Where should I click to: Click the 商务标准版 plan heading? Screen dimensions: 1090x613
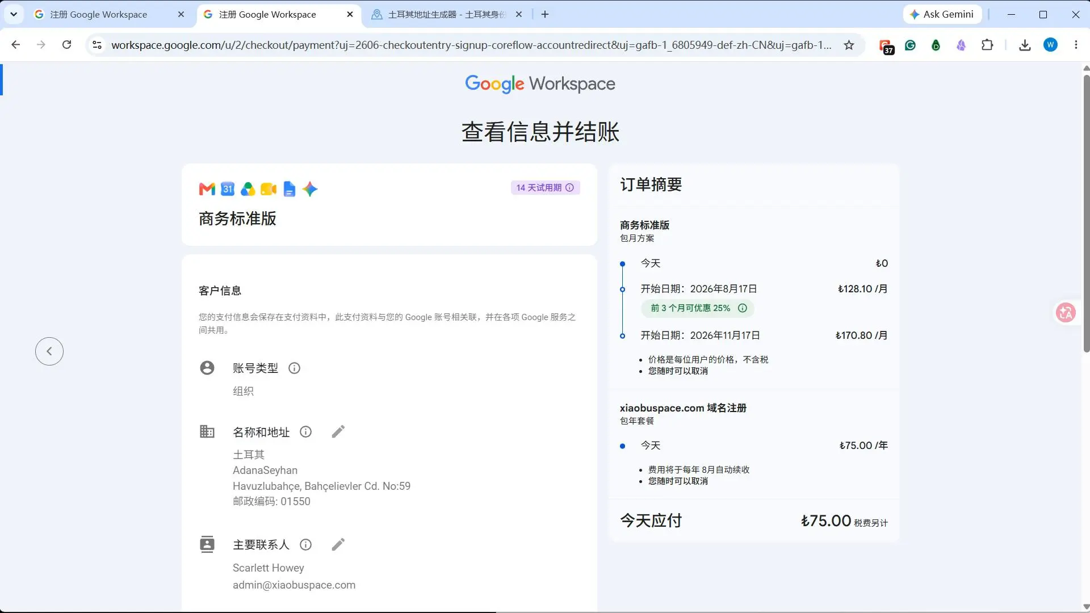click(237, 219)
